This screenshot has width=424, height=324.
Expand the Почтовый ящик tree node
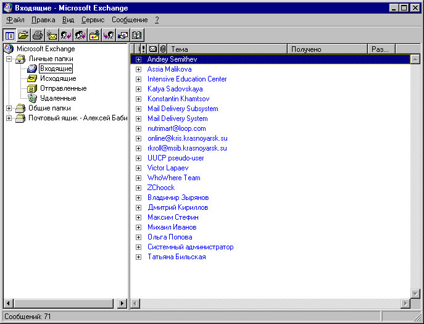click(x=9, y=118)
